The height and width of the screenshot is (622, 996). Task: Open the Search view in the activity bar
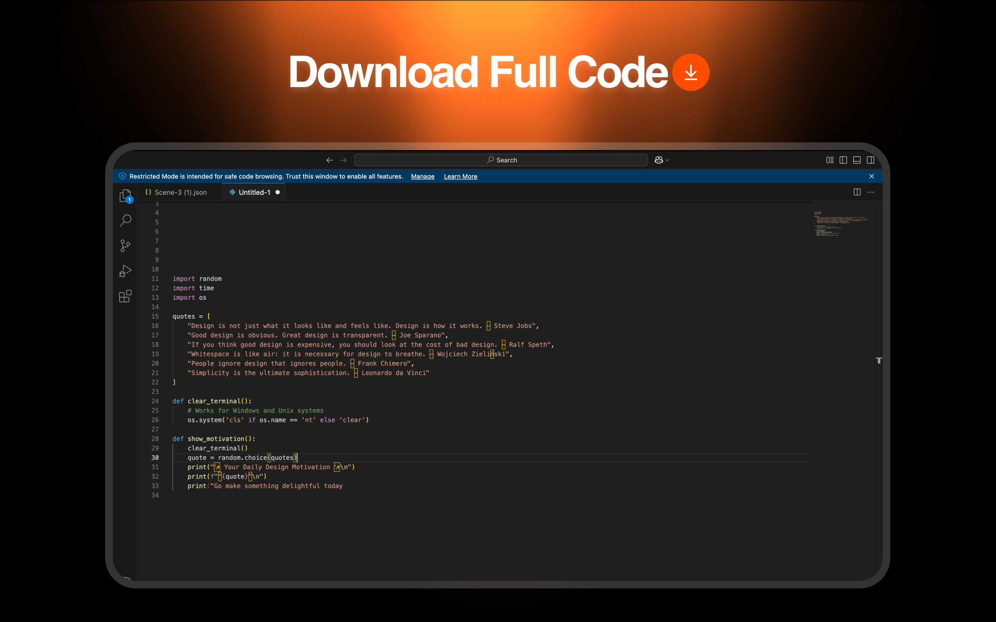coord(125,220)
